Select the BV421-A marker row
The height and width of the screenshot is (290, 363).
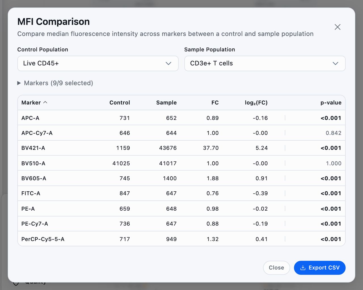click(181, 148)
